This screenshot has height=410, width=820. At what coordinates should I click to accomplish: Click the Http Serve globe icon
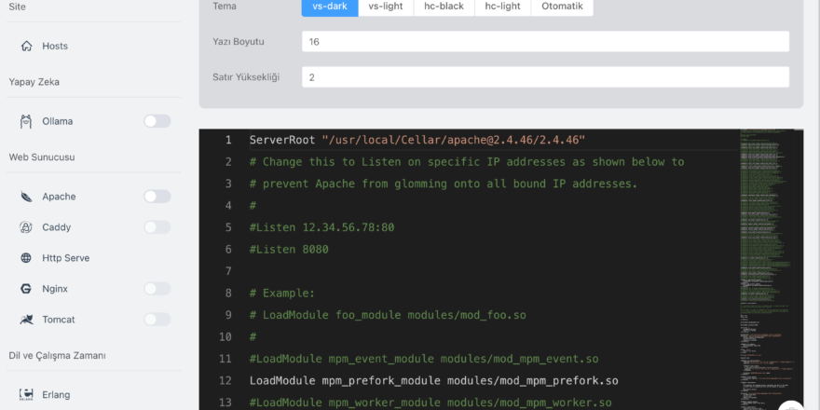coord(26,258)
